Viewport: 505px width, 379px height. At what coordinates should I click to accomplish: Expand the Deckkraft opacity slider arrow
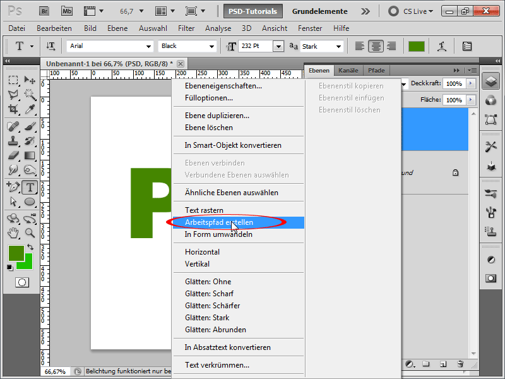(470, 83)
